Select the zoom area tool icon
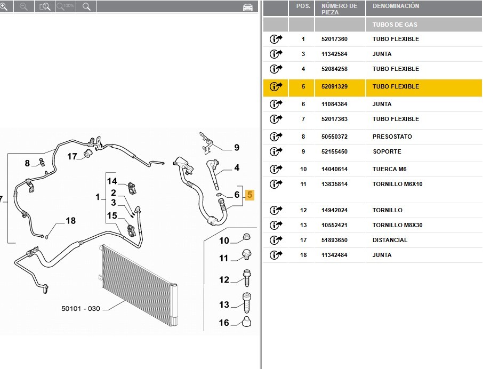The width and height of the screenshot is (483, 369). [45, 6]
